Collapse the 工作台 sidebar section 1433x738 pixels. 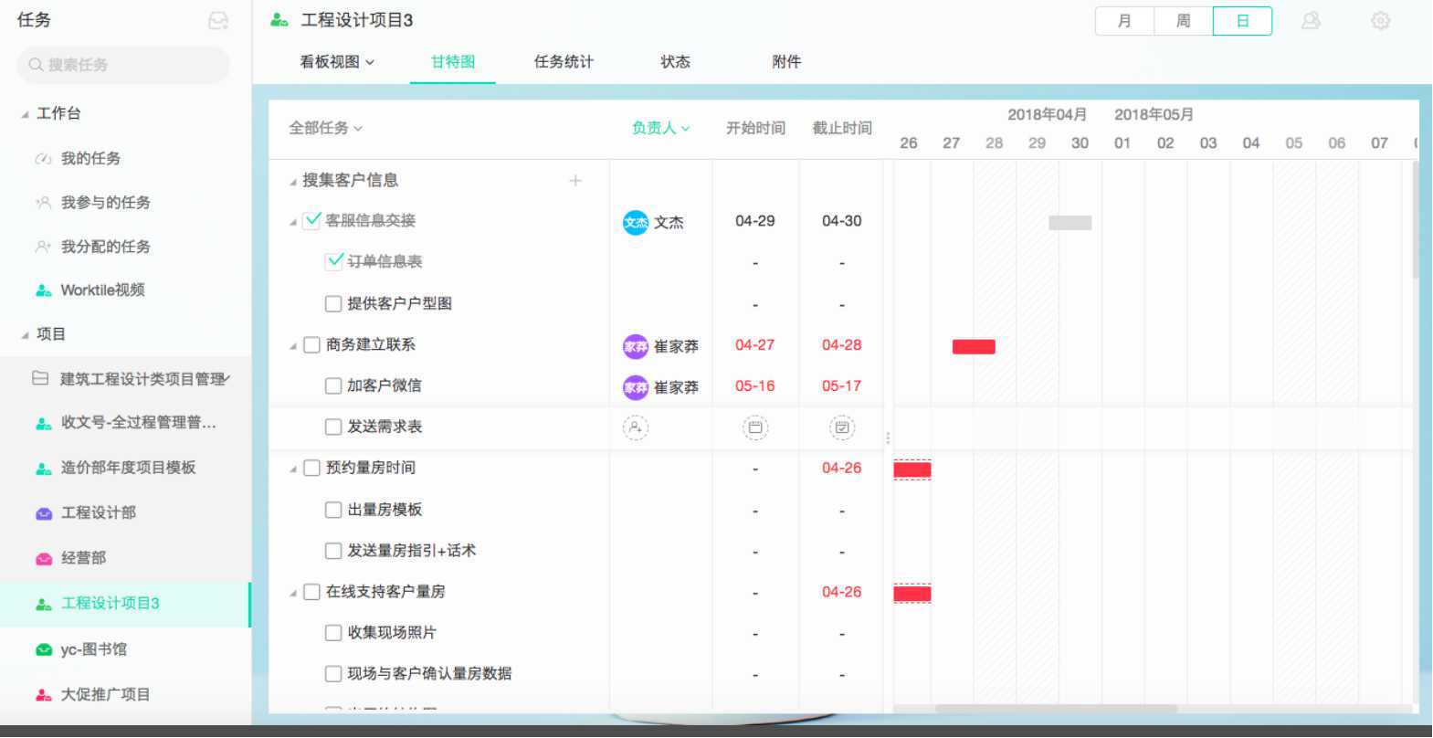(25, 114)
